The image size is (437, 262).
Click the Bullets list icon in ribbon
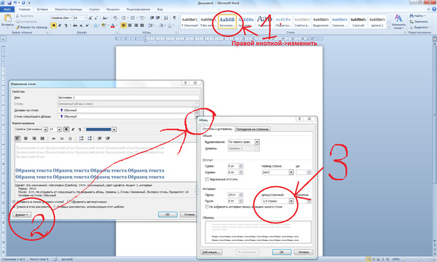pyautogui.click(x=124, y=17)
